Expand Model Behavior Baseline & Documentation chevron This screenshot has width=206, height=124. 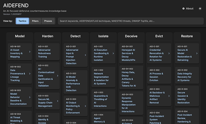[30, 97]
